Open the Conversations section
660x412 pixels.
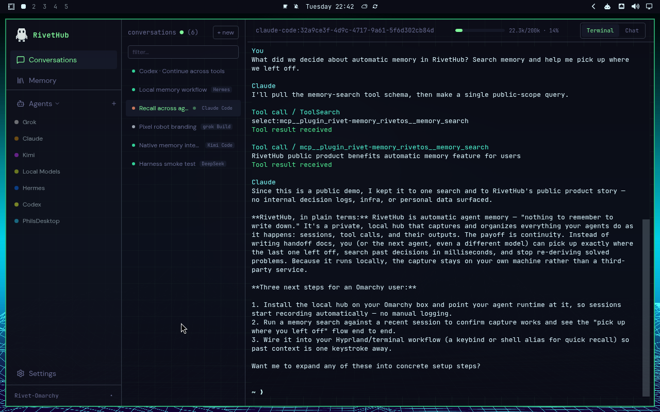click(63, 60)
